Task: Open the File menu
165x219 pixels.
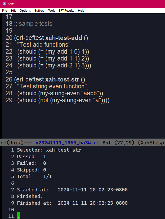Action: tap(4, 11)
